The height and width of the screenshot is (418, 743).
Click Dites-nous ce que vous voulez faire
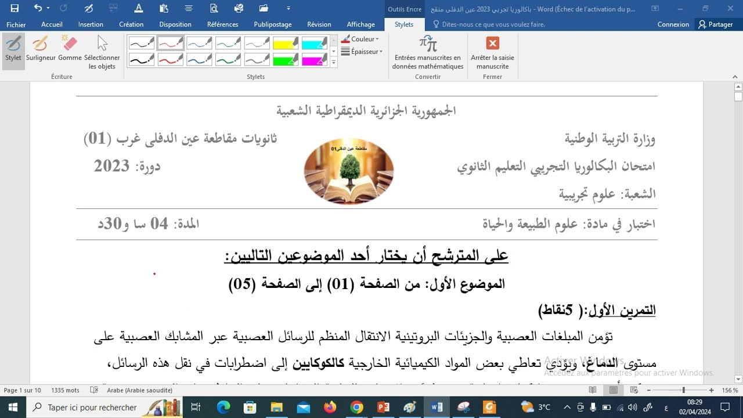[x=489, y=24]
